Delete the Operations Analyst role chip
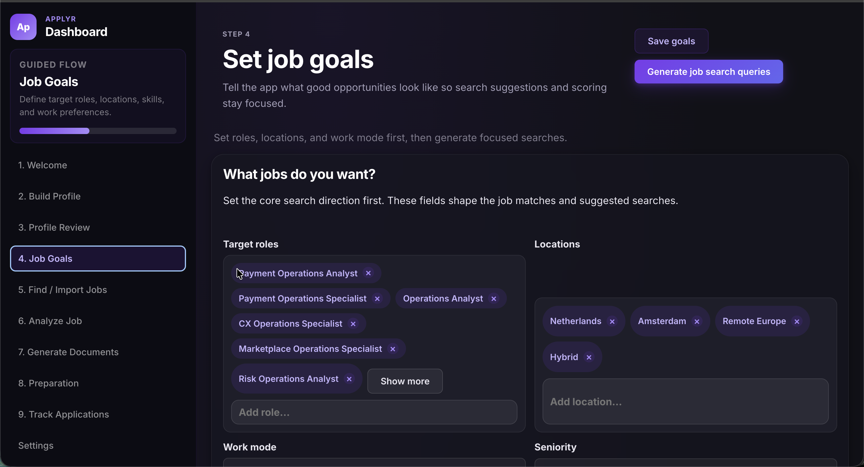 tap(494, 299)
